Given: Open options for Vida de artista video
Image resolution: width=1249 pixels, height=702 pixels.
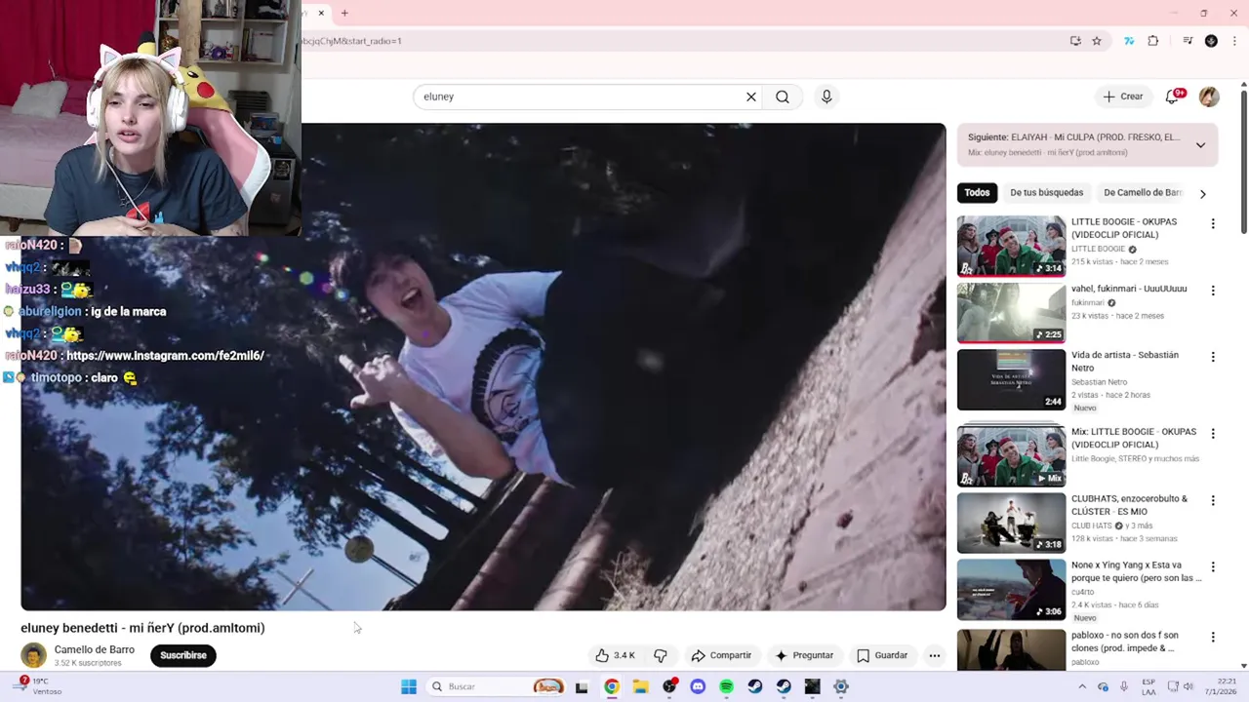Looking at the screenshot, I should click(1213, 357).
